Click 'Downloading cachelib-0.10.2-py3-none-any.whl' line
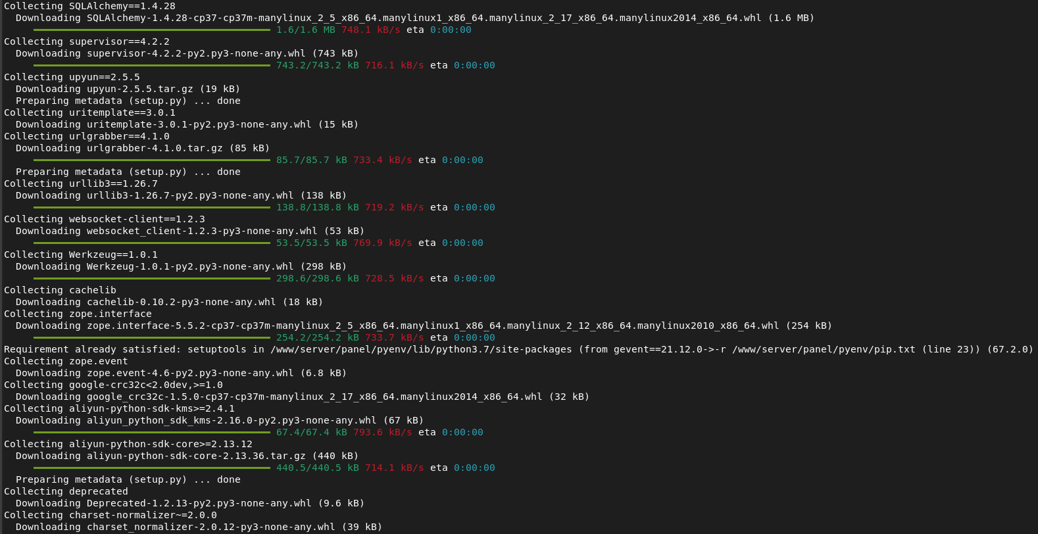This screenshot has width=1038, height=534. point(170,302)
